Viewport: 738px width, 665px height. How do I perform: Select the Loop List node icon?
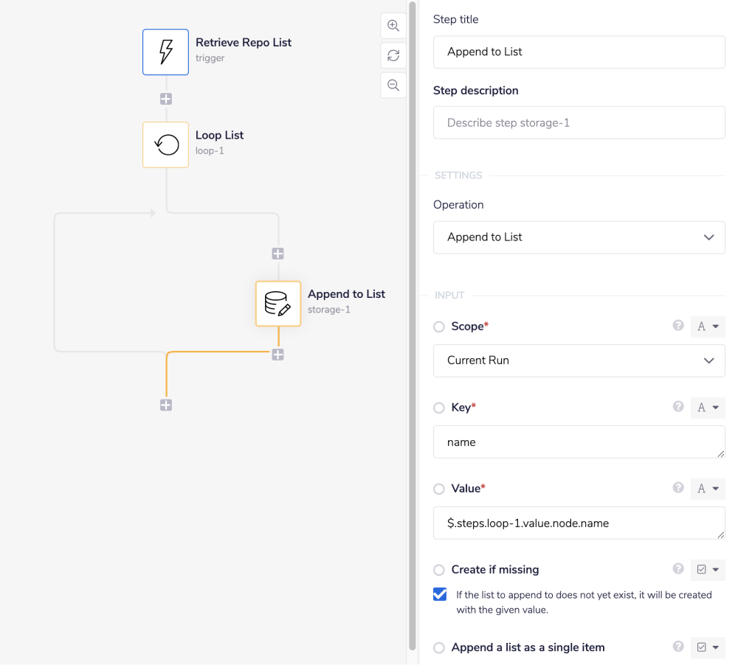coord(165,145)
